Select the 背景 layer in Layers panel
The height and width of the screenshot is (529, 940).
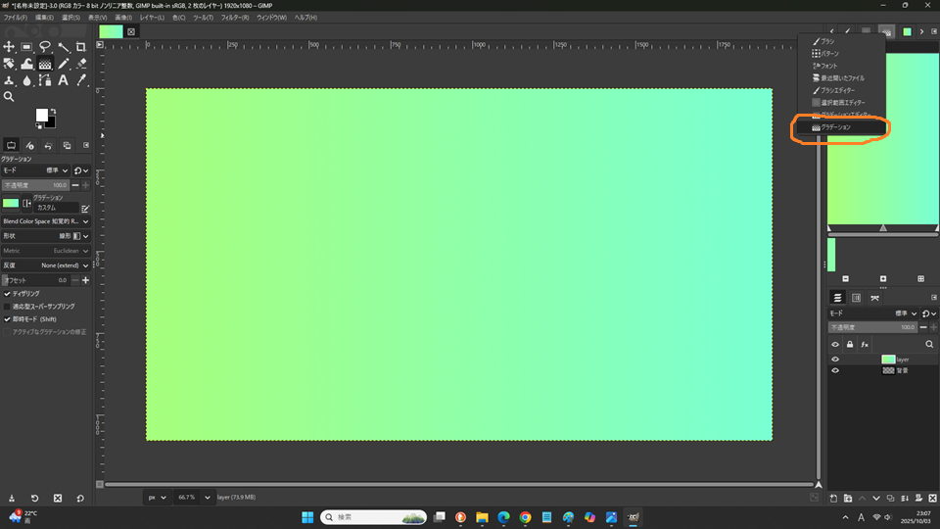tap(901, 370)
